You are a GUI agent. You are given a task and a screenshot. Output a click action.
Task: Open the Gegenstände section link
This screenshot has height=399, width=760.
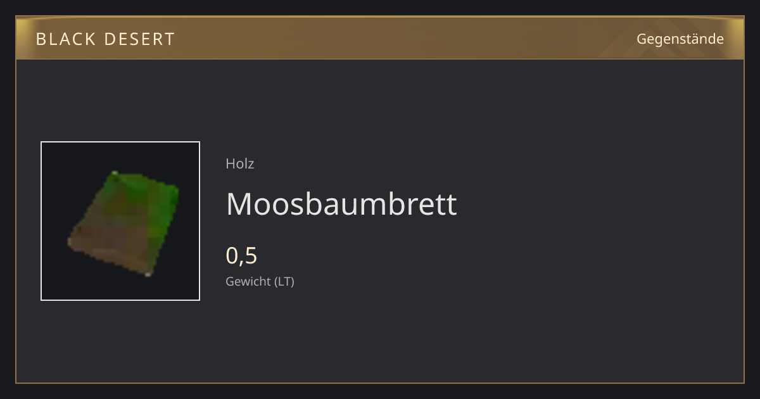[x=680, y=39]
